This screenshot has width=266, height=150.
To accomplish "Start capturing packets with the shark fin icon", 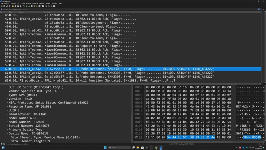I will [x=2, y=6].
